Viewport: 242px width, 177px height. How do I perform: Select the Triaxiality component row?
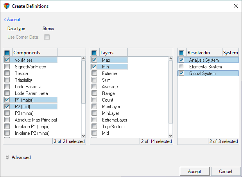[26, 80]
